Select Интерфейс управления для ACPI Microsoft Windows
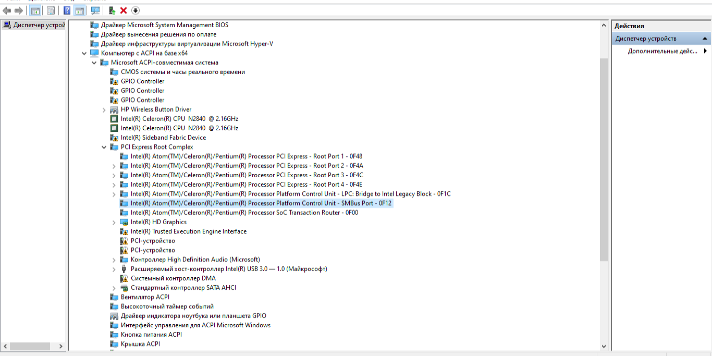The image size is (712, 356). click(x=195, y=325)
